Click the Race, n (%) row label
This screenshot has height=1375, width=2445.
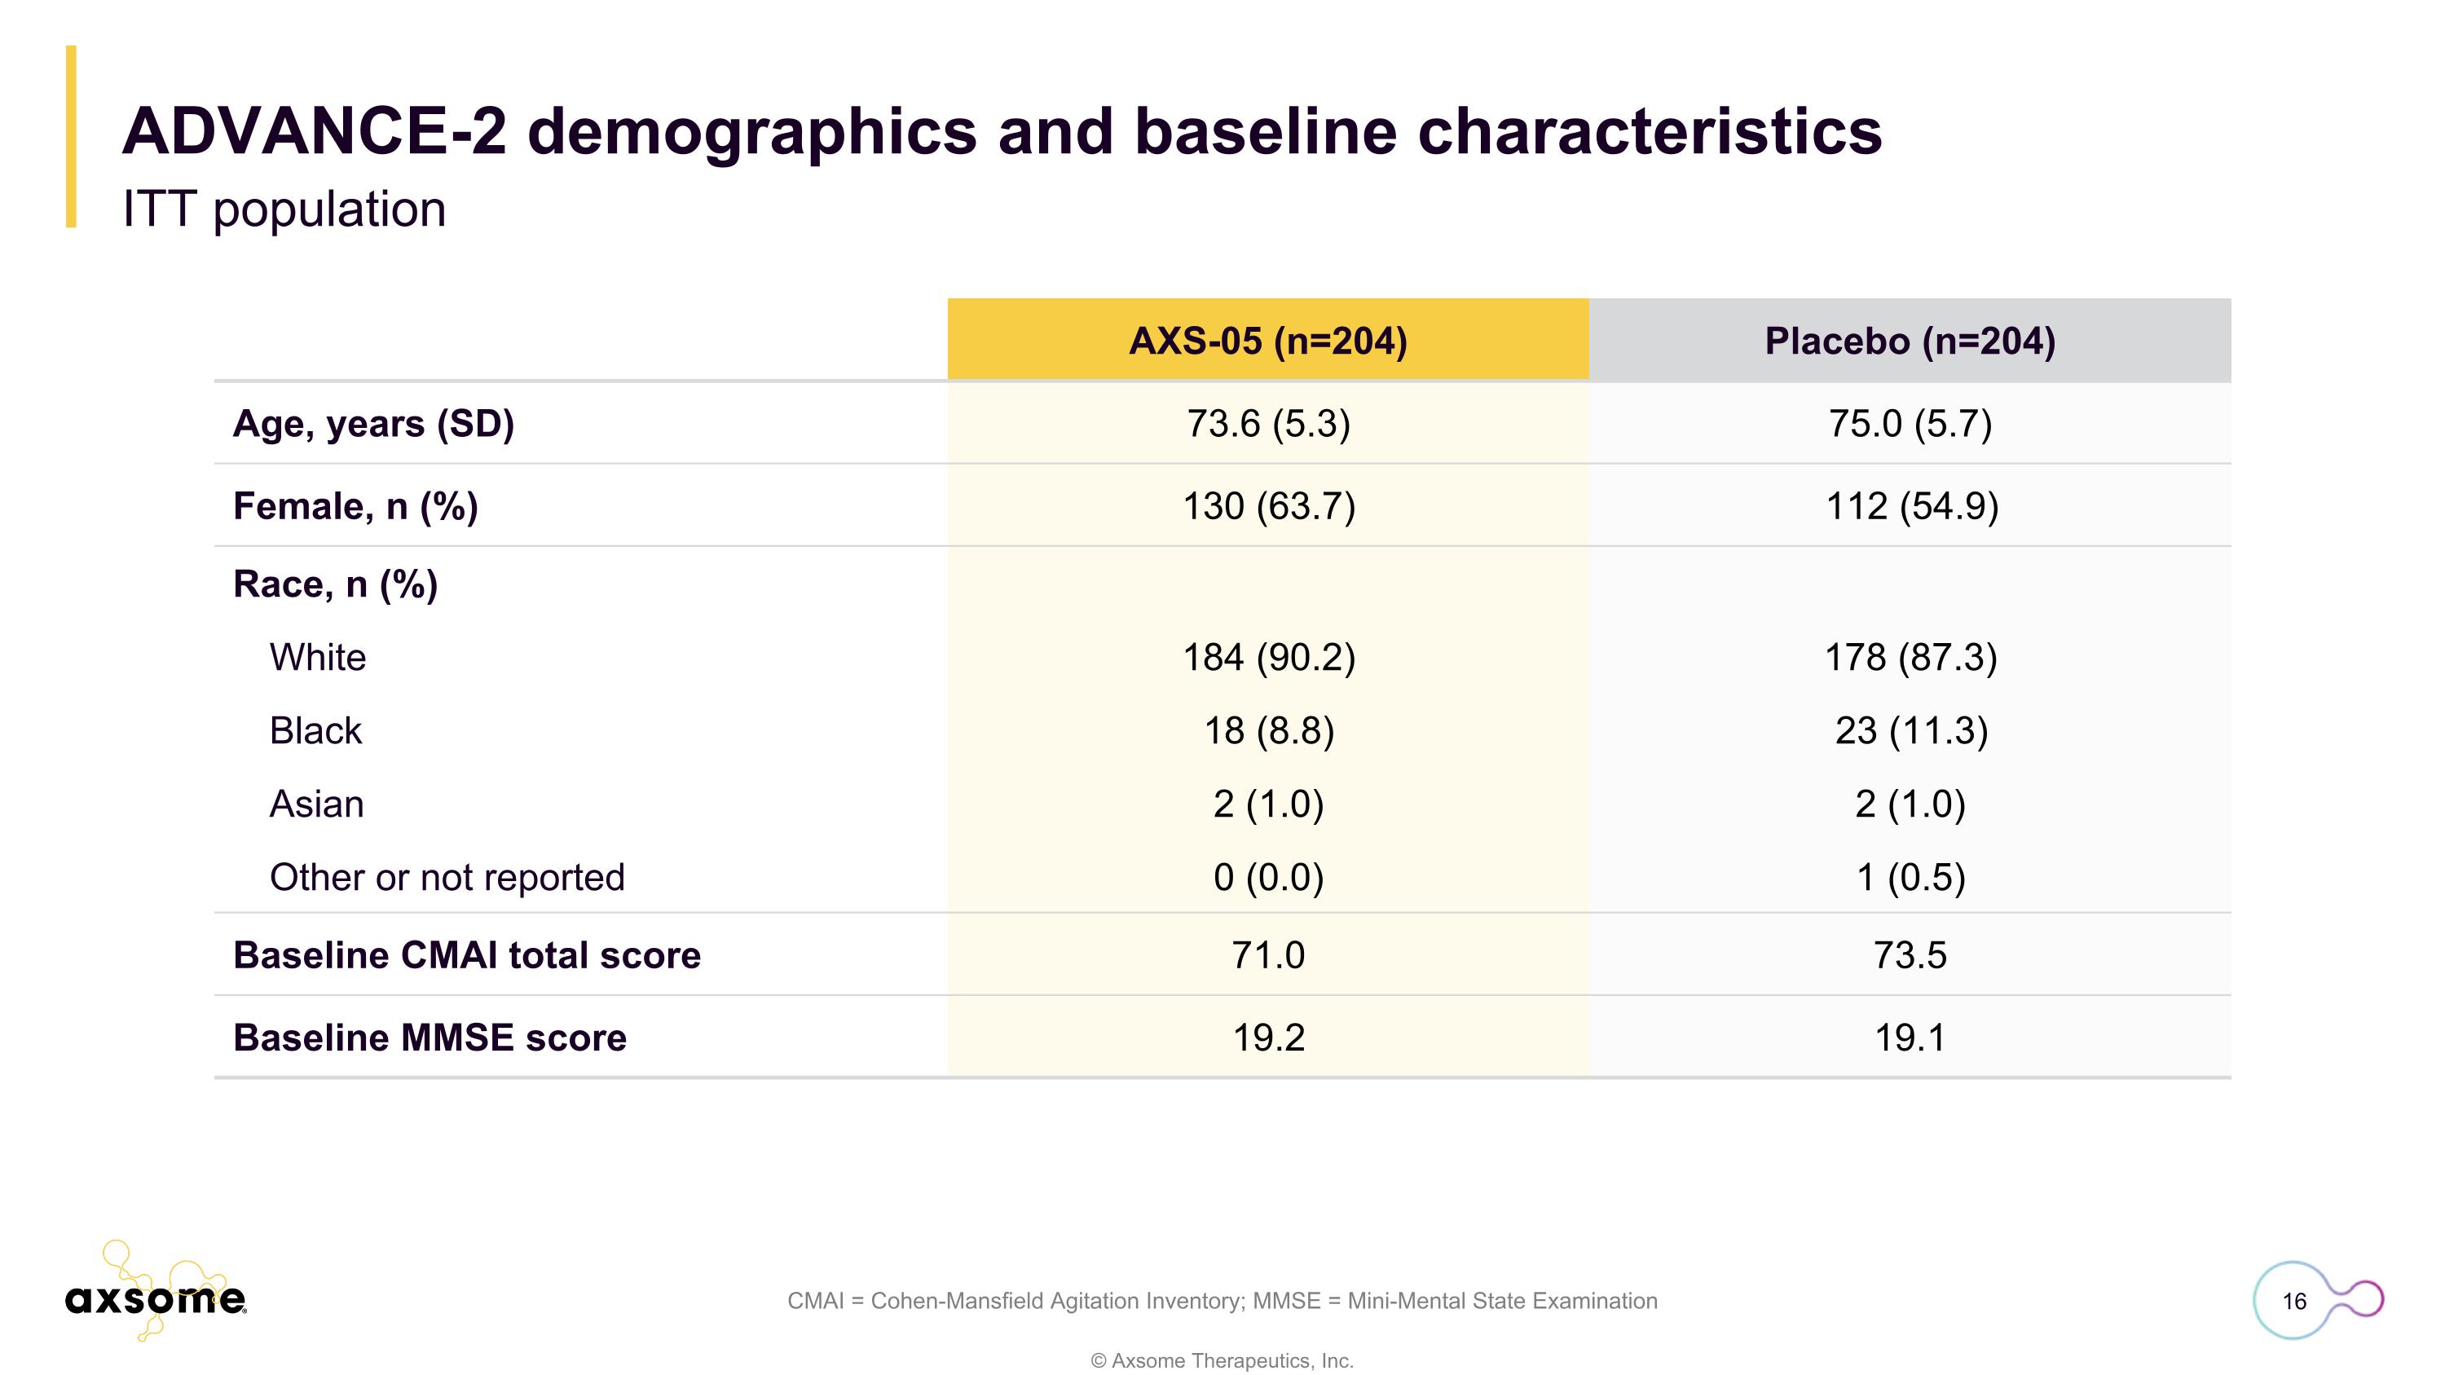point(335,584)
